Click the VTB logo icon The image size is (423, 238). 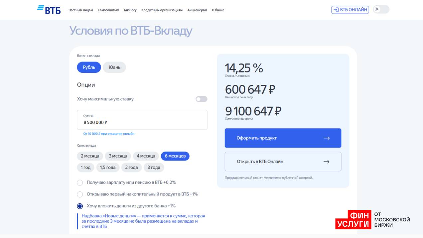click(49, 10)
